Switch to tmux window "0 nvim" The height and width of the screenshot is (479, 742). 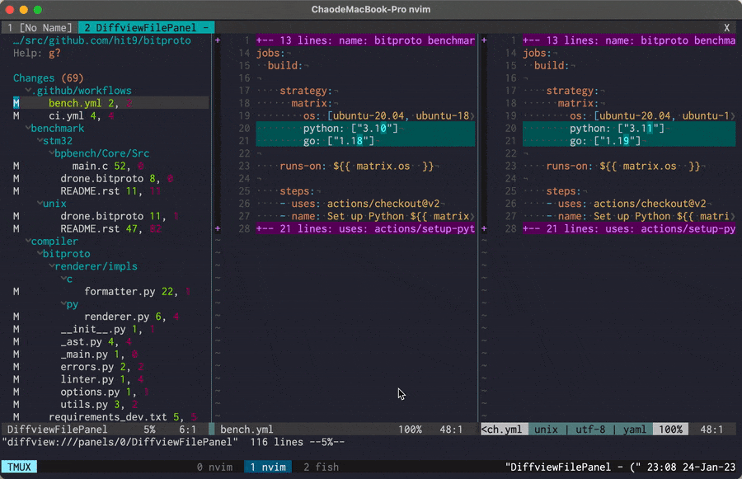pyautogui.click(x=214, y=467)
